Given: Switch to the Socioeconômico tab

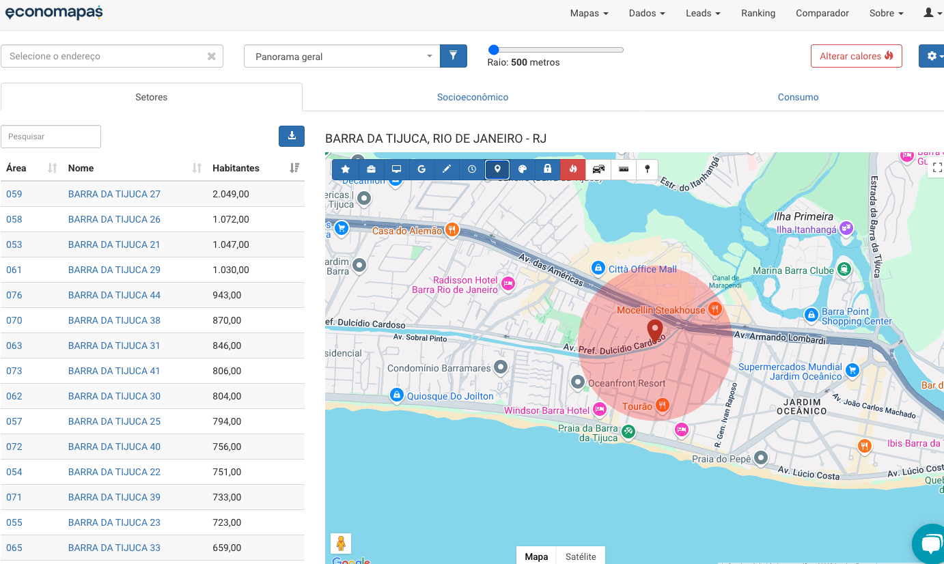Looking at the screenshot, I should point(473,97).
